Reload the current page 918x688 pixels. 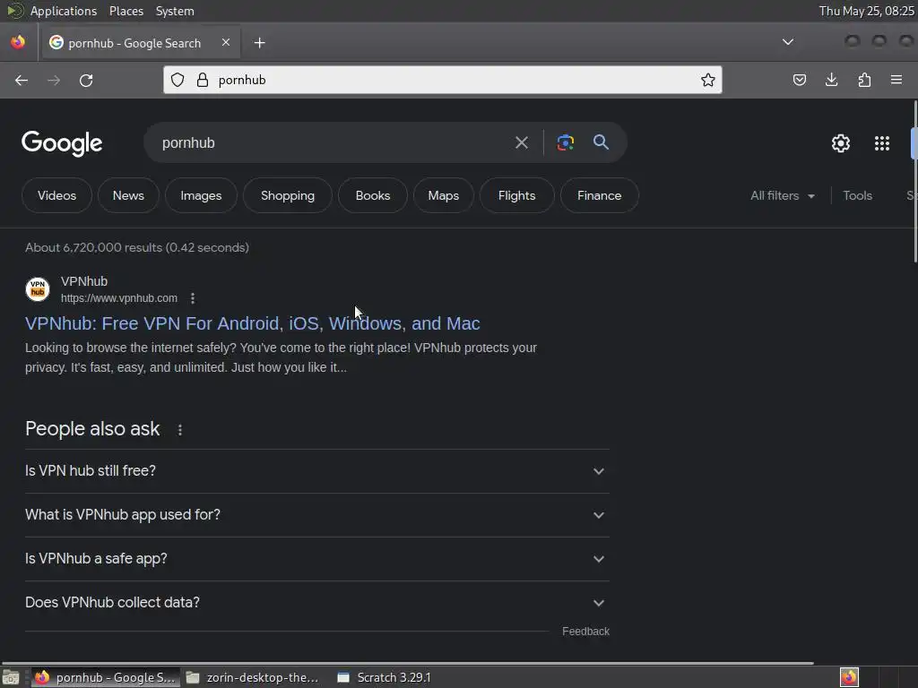86,80
